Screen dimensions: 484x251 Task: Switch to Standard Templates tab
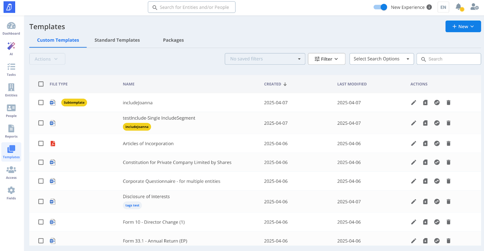pos(117,40)
